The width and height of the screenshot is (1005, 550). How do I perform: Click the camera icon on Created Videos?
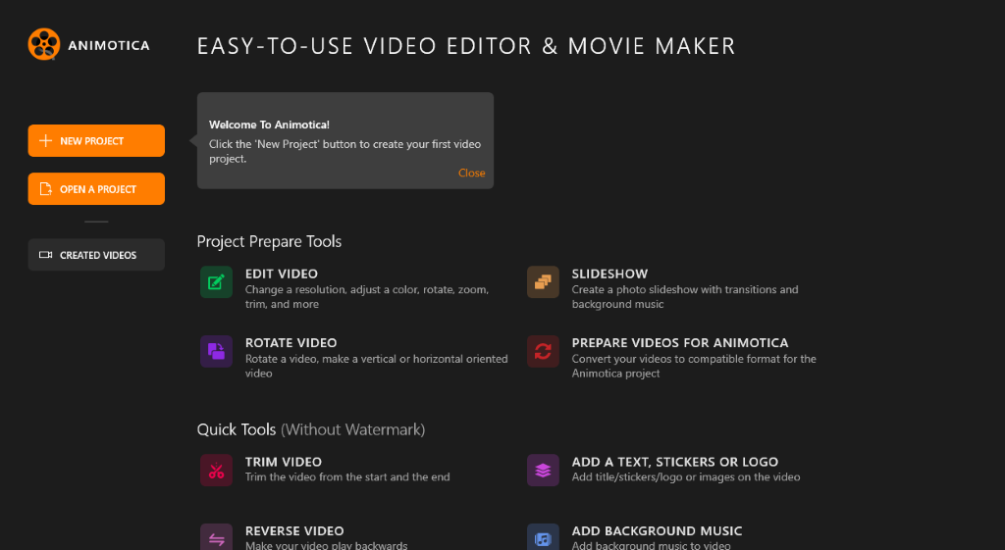45,255
